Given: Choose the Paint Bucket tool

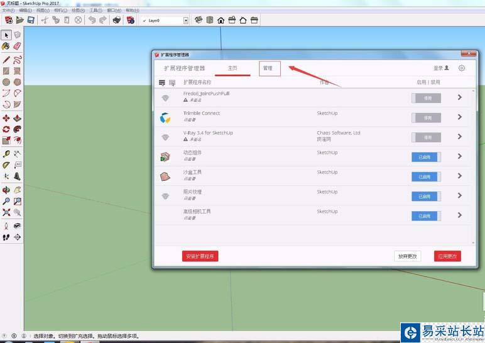Looking at the screenshot, I should pyautogui.click(x=6, y=46).
